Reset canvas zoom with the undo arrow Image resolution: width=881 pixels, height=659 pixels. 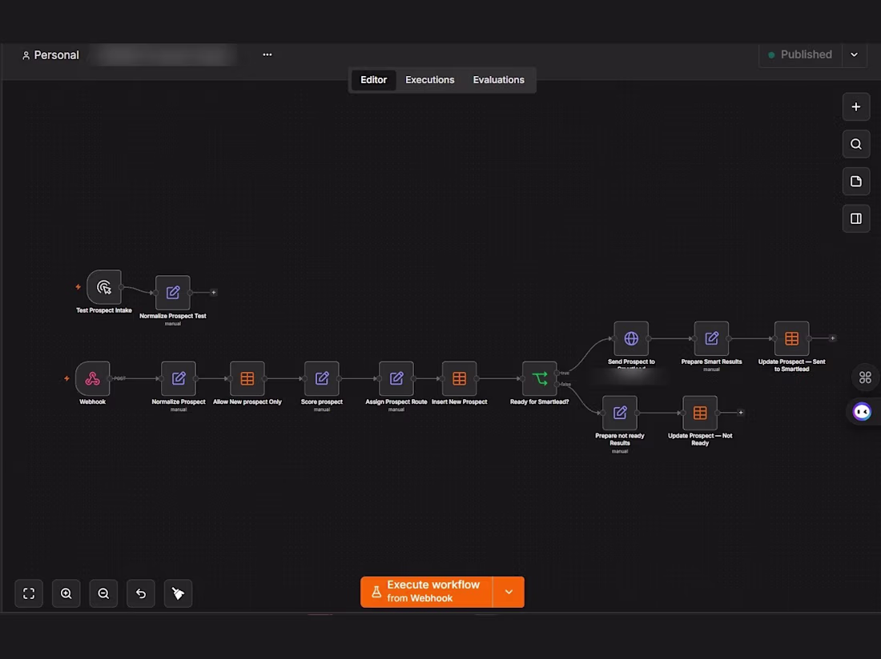click(141, 593)
